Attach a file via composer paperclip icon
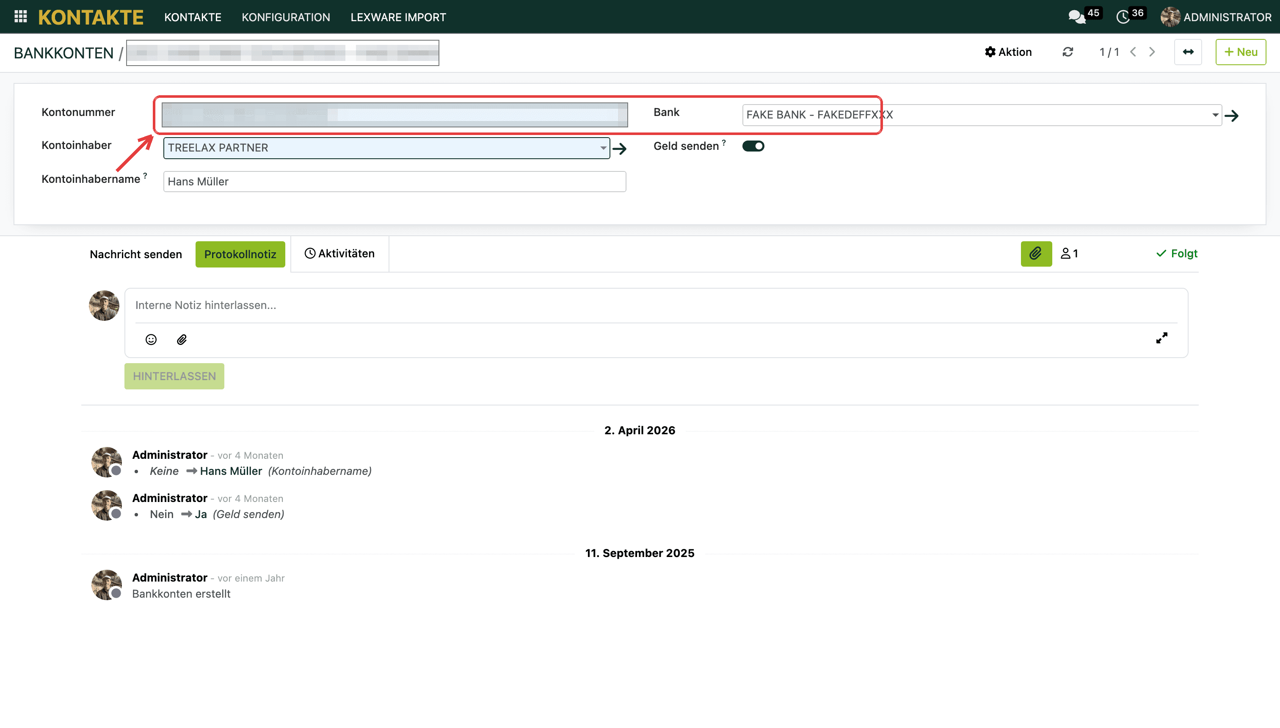 pos(182,339)
